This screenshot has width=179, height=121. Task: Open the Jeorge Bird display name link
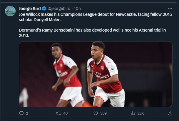tap(30, 8)
